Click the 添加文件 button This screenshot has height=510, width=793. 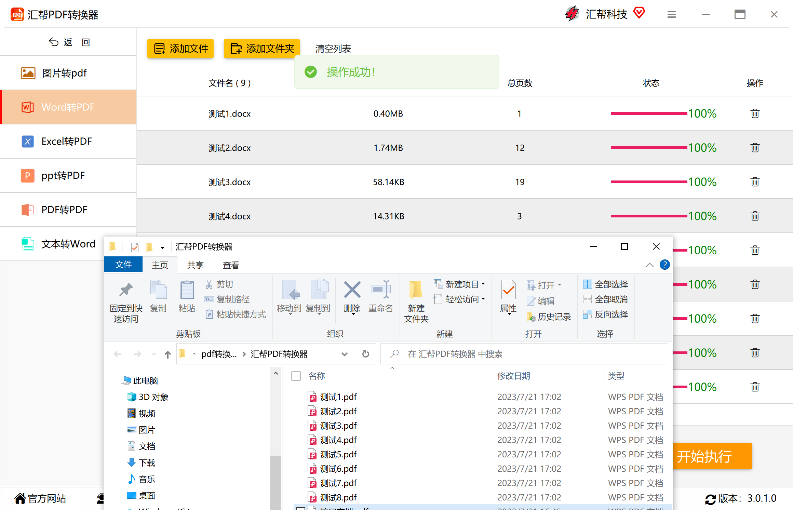click(180, 49)
